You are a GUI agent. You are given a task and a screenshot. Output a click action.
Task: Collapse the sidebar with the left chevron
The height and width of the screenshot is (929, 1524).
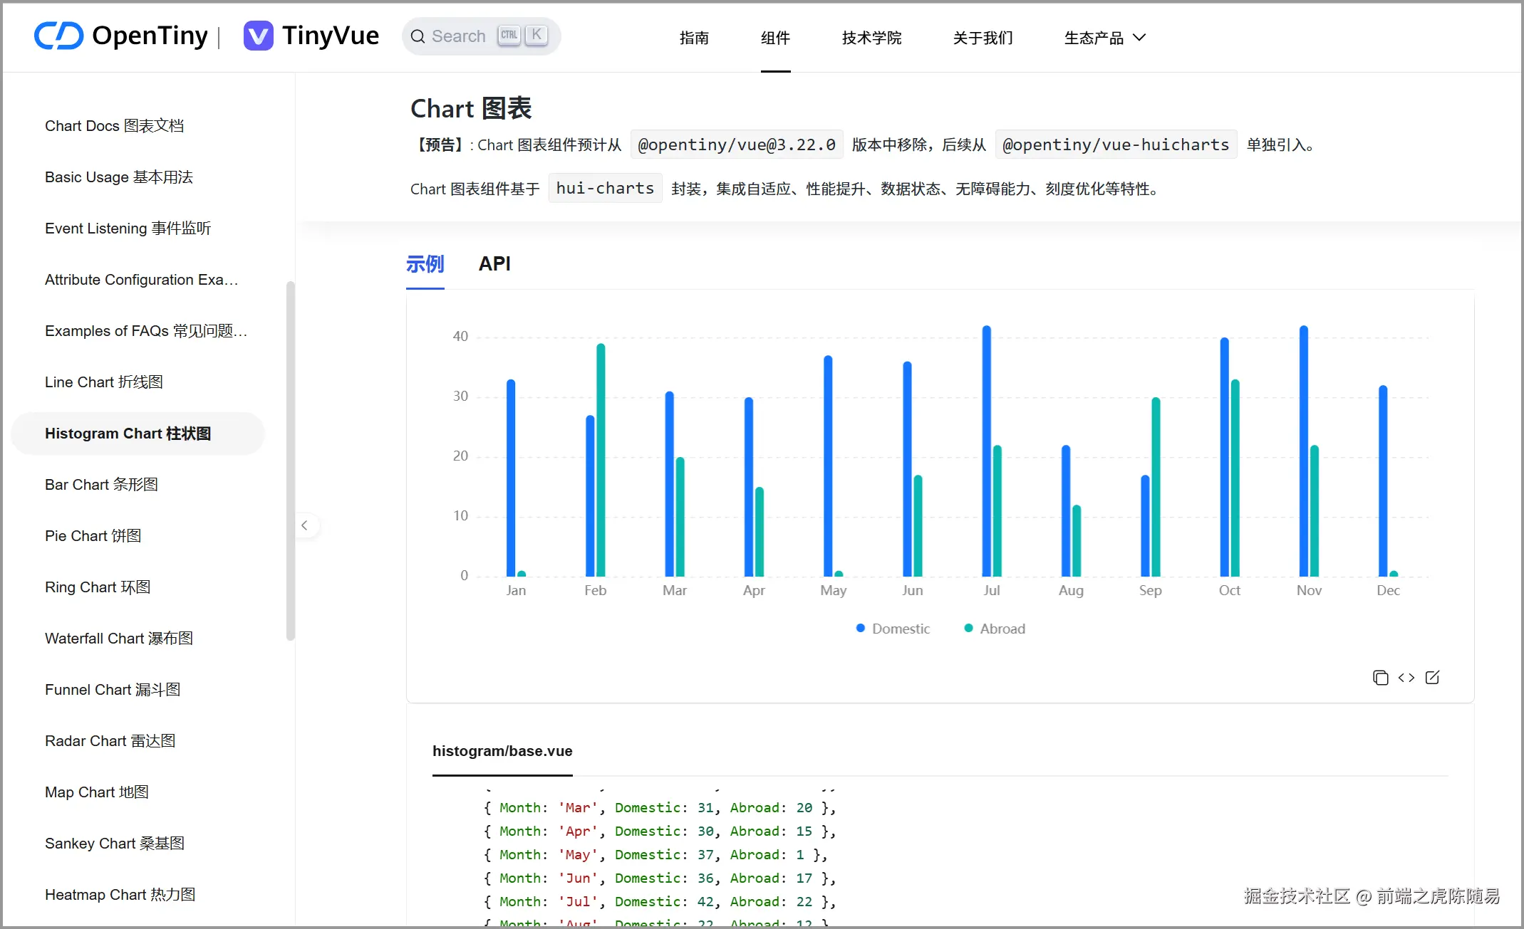(304, 525)
